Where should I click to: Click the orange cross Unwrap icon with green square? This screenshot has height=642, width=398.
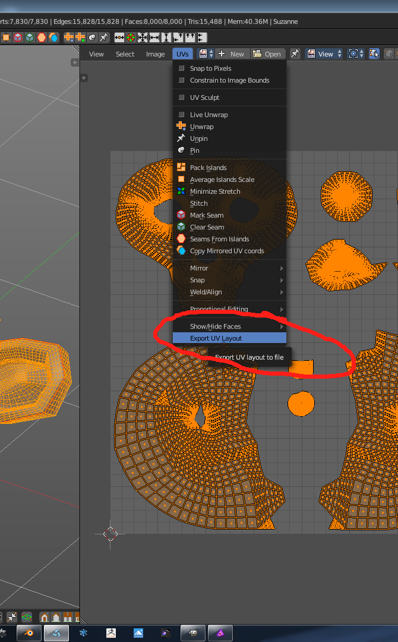[80, 37]
